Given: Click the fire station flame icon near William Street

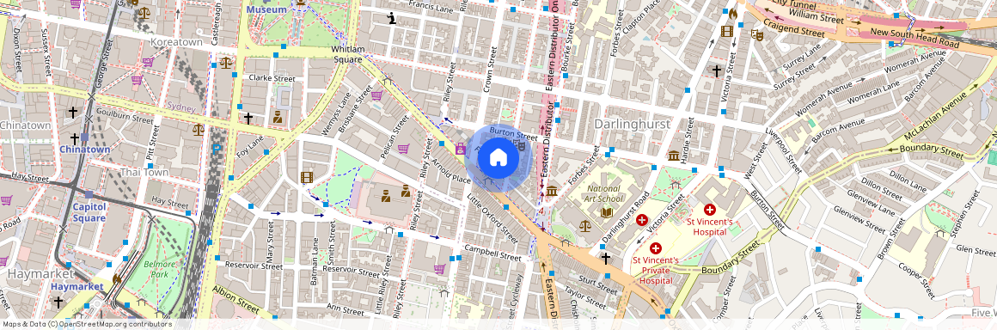Looking at the screenshot, I should tap(732, 13).
